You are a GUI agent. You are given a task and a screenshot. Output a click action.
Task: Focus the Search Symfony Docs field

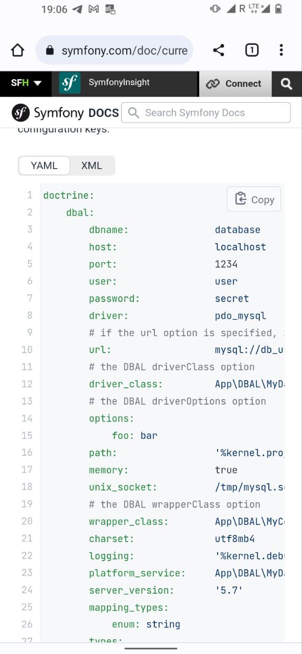(x=206, y=113)
